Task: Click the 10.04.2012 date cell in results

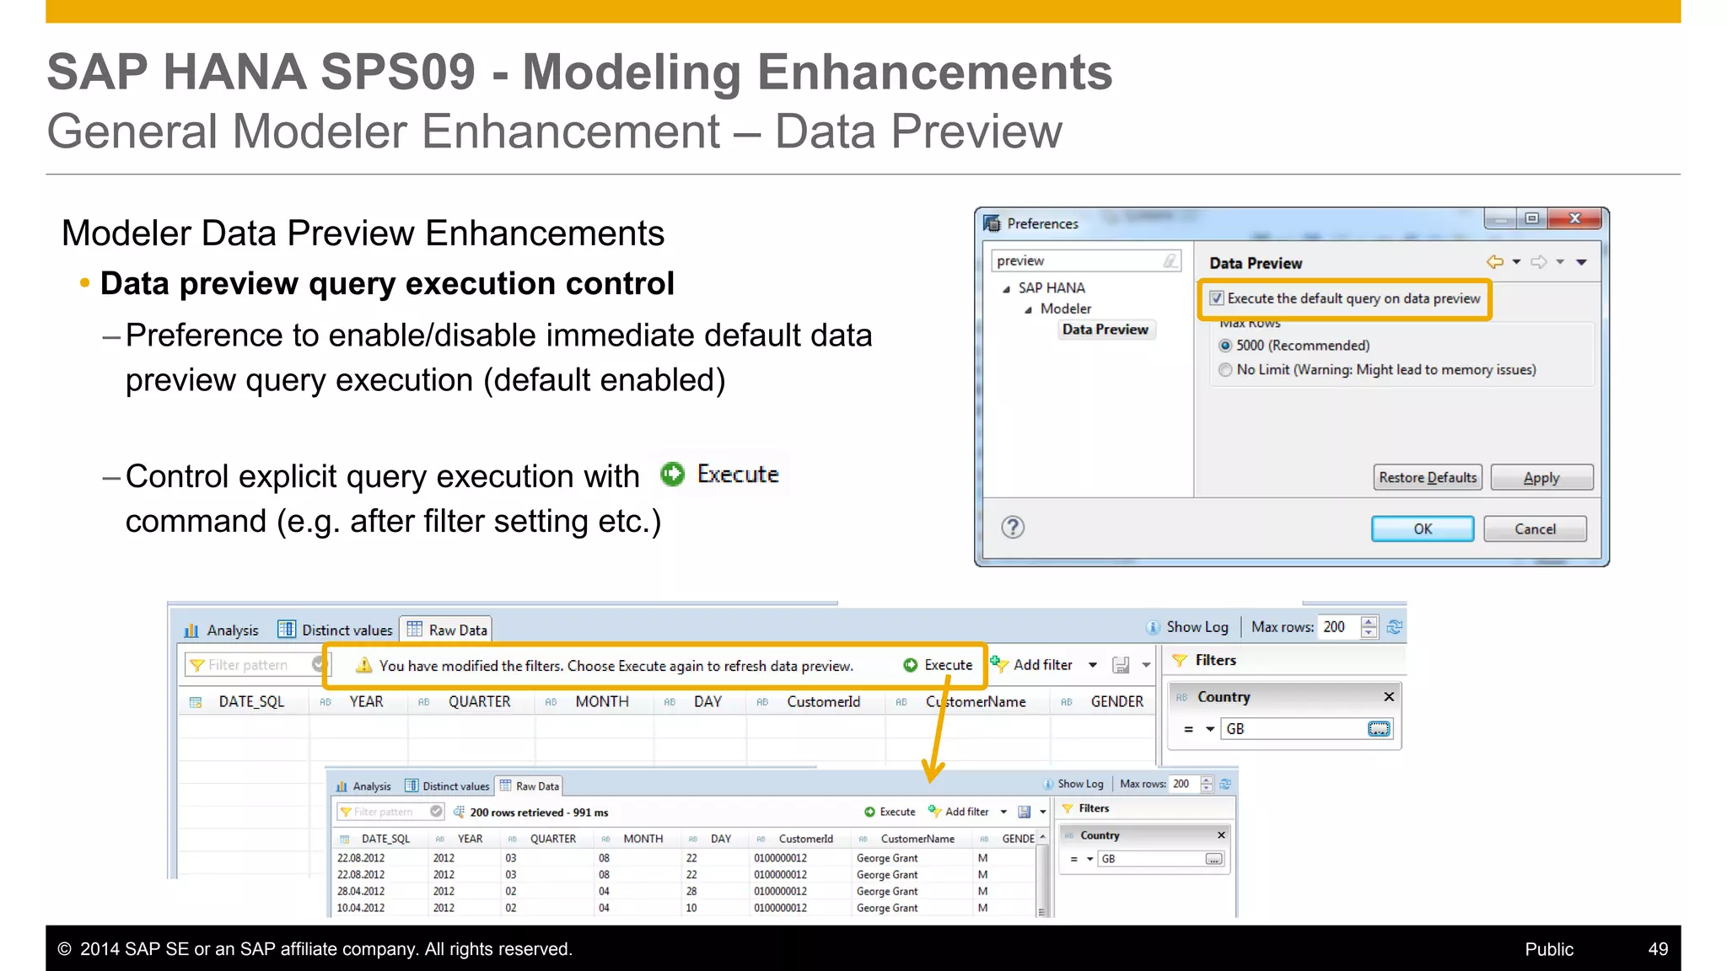Action: click(x=361, y=909)
